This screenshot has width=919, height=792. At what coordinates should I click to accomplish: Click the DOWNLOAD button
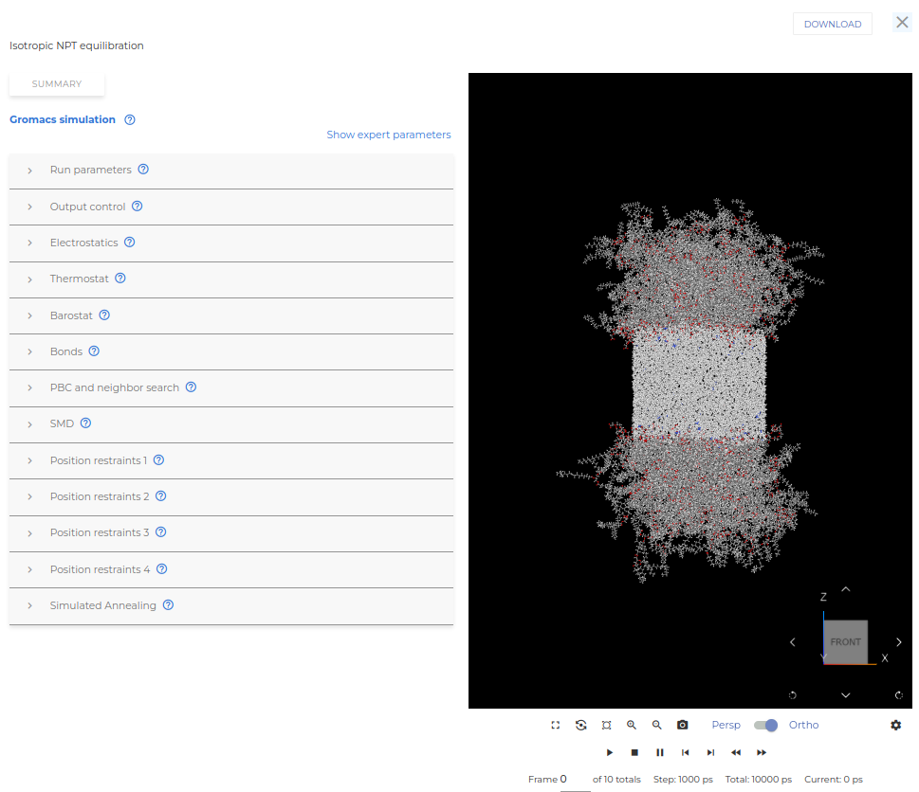pyautogui.click(x=832, y=25)
